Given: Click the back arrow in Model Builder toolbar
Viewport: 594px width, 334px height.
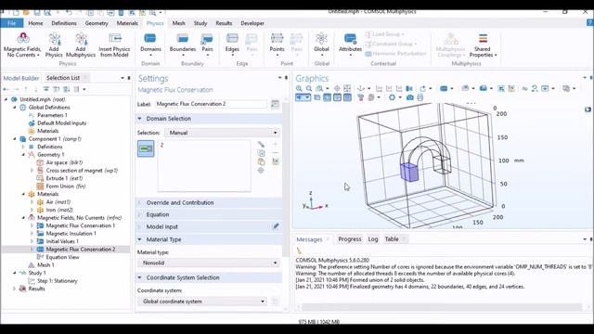Looking at the screenshot, I should [6, 89].
